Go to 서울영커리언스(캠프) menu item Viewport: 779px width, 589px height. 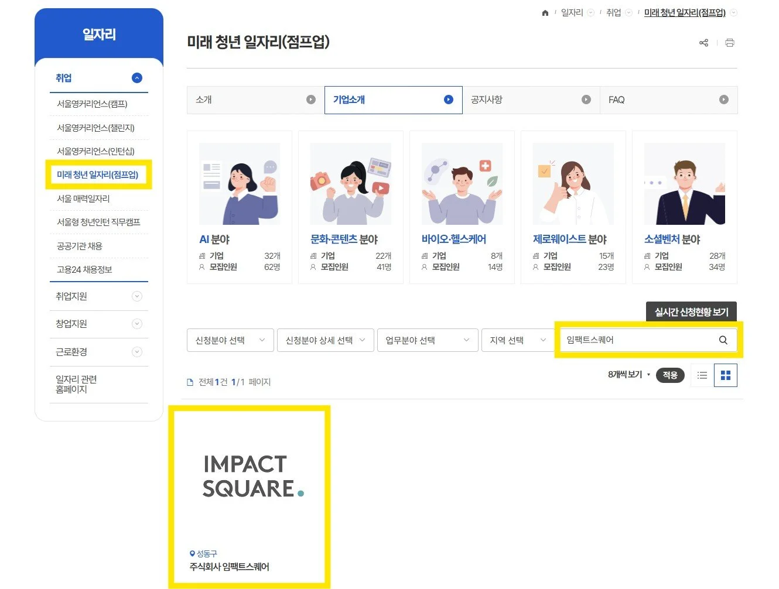92,104
